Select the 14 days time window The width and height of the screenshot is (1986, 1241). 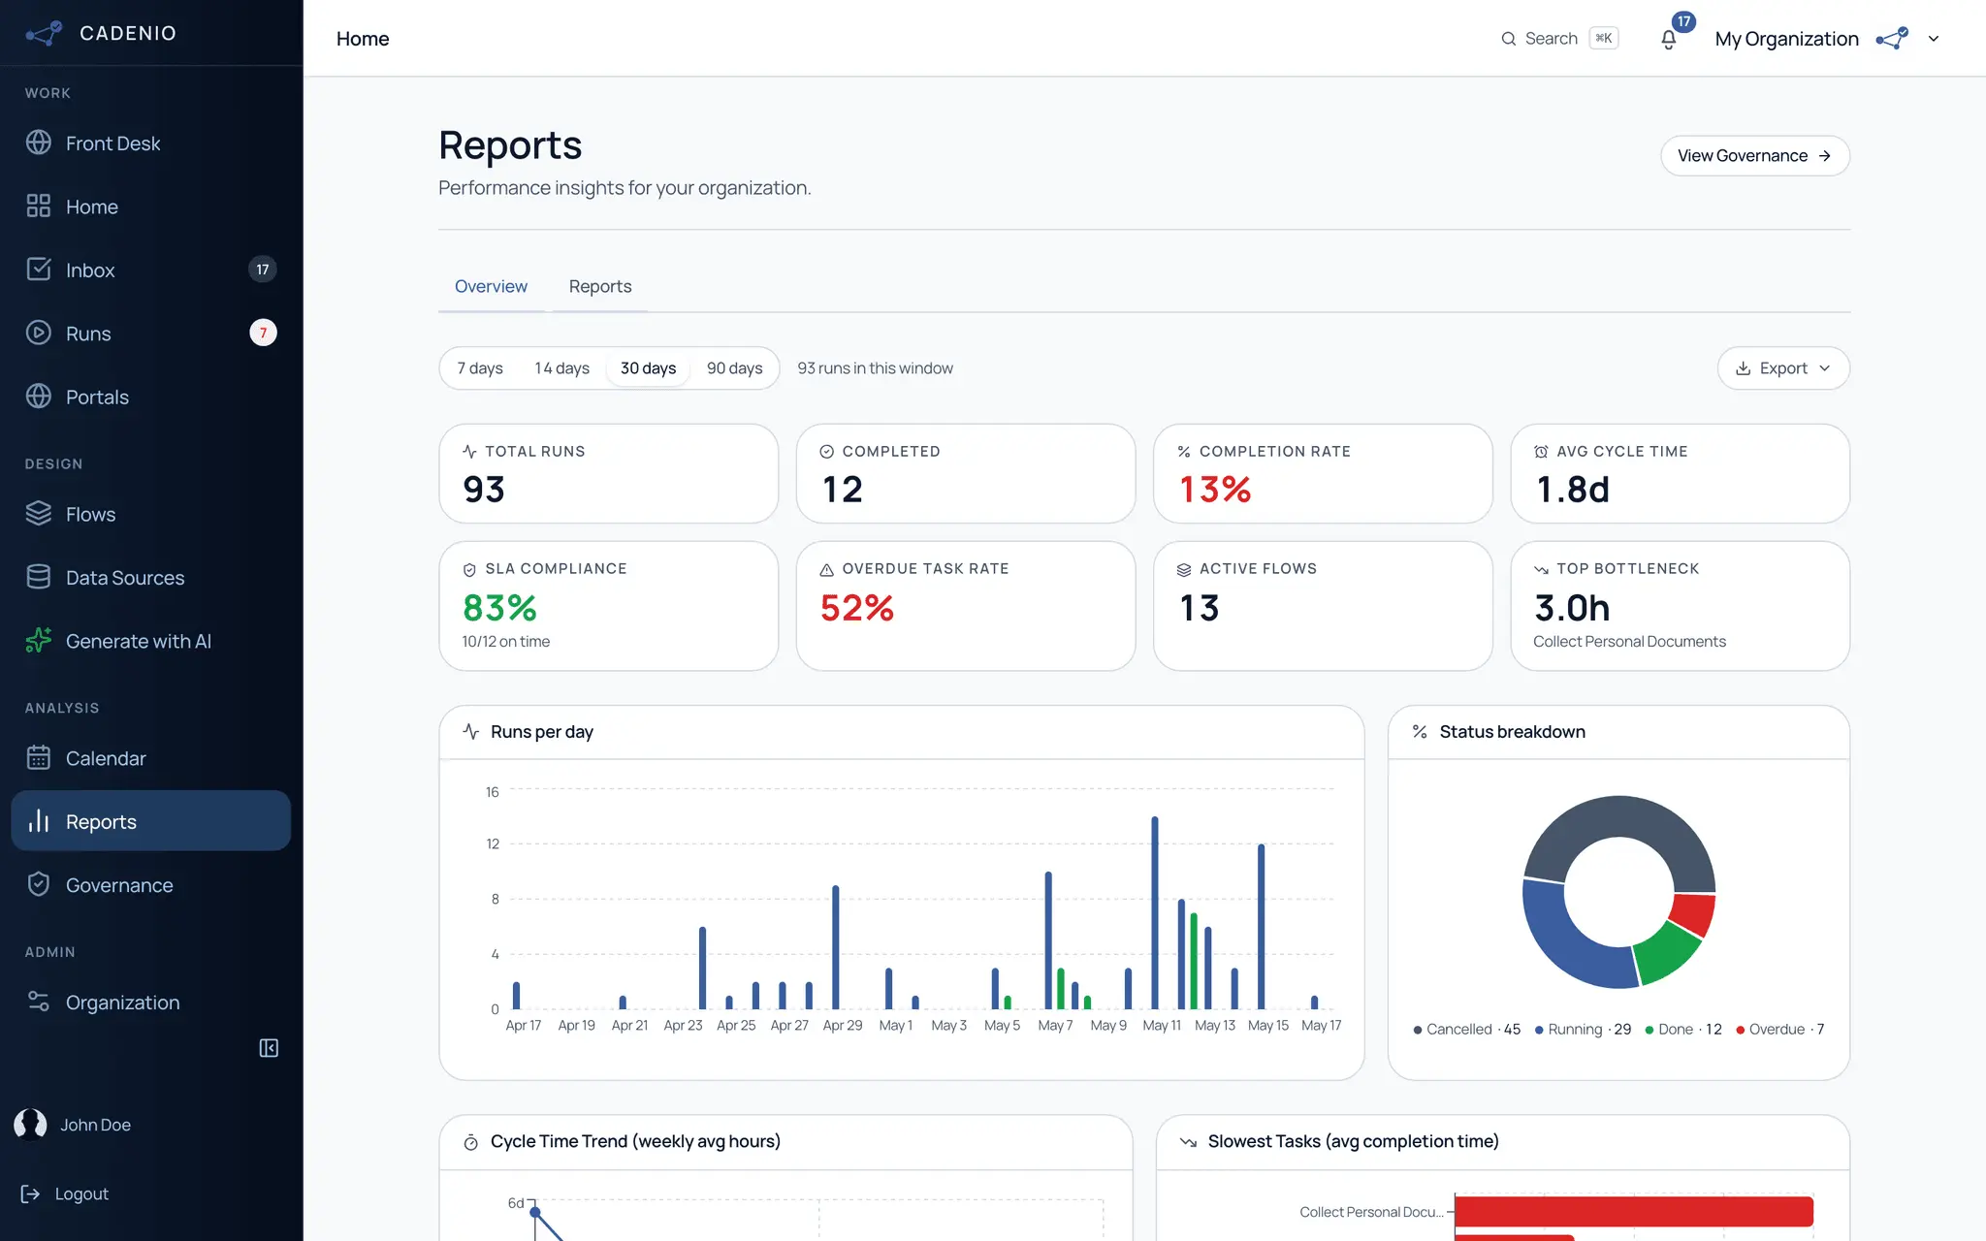pyautogui.click(x=561, y=368)
